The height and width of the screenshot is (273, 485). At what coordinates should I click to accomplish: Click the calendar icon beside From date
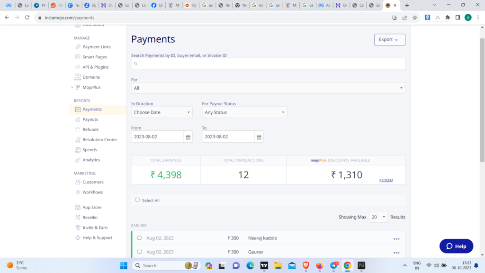pos(188,137)
